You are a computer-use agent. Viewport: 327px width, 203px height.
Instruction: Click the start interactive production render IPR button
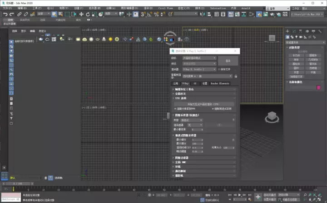pyautogui.click(x=203, y=104)
